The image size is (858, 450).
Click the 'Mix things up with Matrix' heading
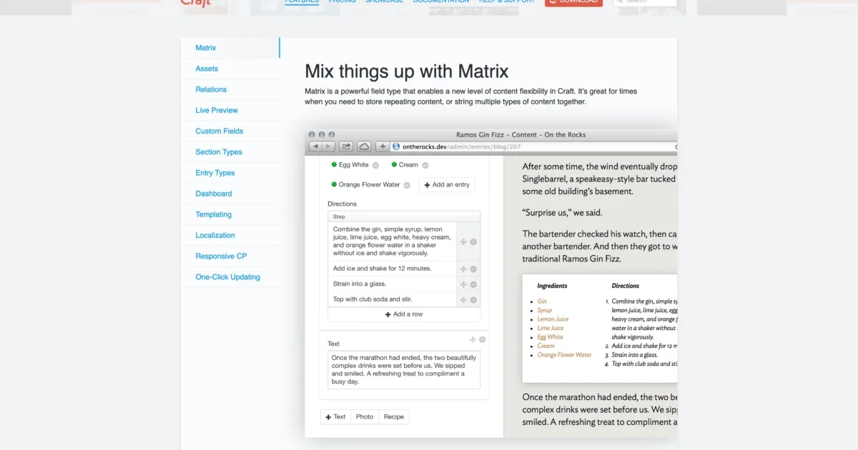(407, 71)
